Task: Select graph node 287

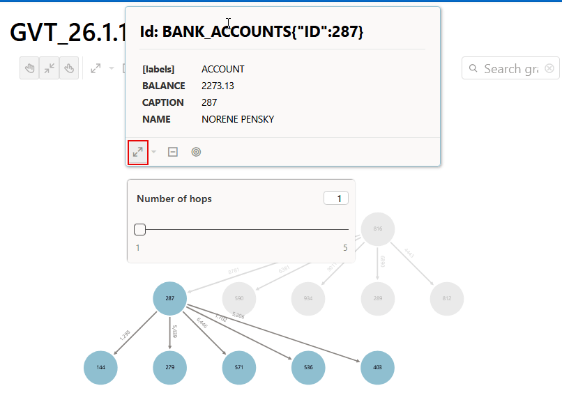Action: point(170,298)
